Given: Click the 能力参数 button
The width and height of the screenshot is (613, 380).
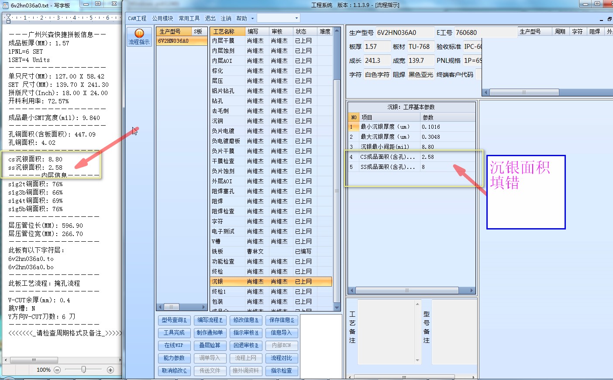Looking at the screenshot, I should 174,358.
